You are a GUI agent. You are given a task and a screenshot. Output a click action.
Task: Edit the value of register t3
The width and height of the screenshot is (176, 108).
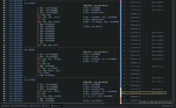[139, 14]
